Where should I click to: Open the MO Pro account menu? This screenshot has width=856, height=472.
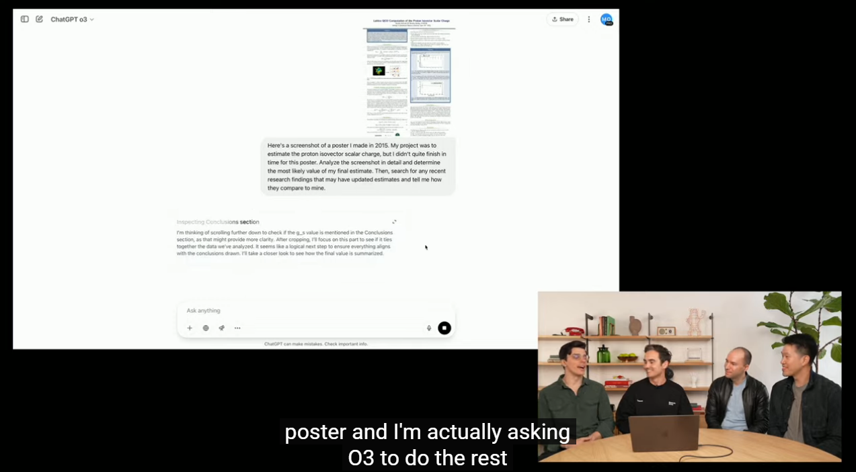click(x=607, y=19)
